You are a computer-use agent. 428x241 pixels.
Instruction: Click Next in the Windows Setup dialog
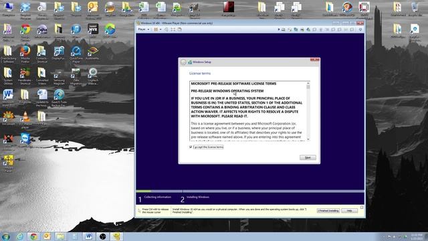[308, 158]
